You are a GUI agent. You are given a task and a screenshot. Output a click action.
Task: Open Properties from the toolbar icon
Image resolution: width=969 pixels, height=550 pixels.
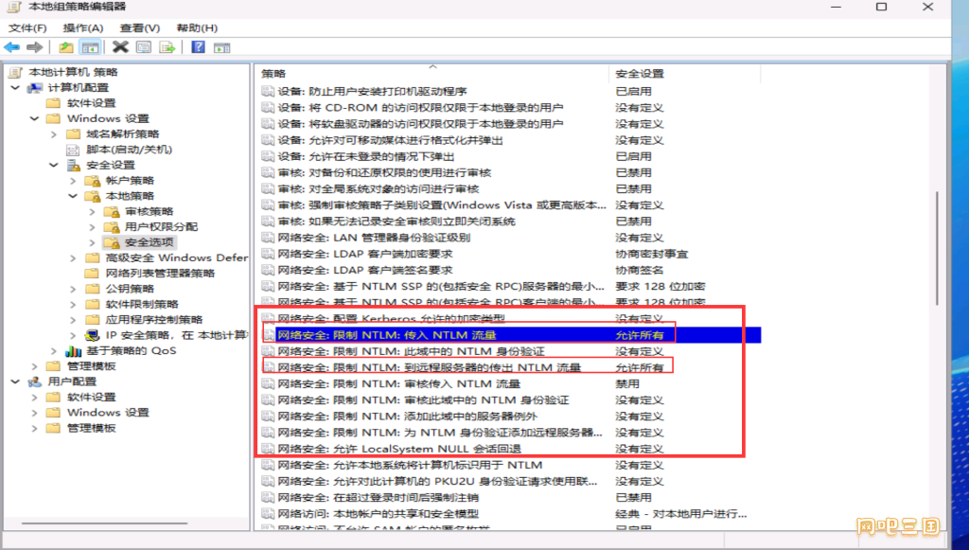(x=144, y=47)
